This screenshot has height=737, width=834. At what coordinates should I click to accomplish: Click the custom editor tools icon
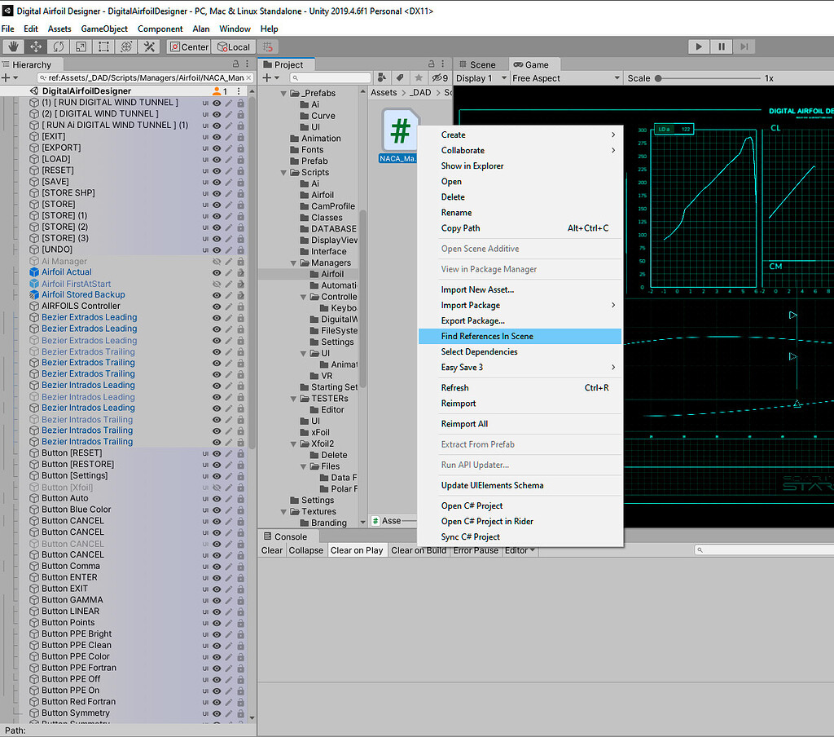[x=150, y=46]
